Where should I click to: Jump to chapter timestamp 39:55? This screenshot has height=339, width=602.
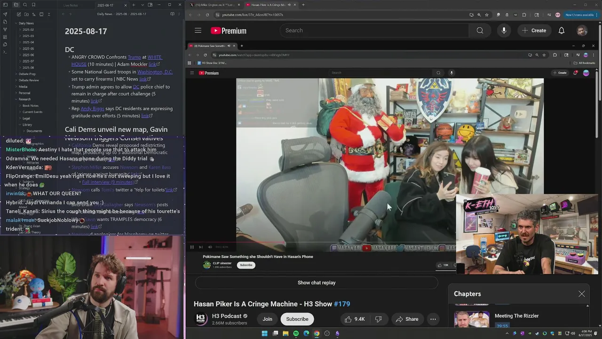coord(502,326)
